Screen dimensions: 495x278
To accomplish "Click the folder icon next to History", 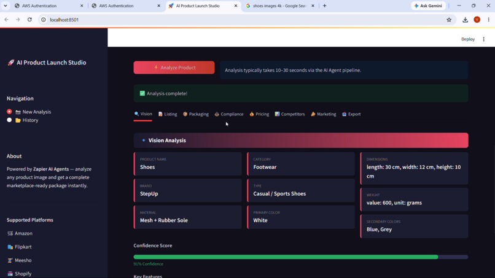I will (18, 120).
